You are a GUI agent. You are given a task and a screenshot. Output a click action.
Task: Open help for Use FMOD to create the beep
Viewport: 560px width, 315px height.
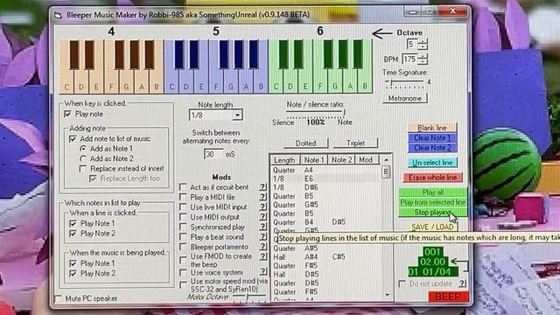point(262,256)
